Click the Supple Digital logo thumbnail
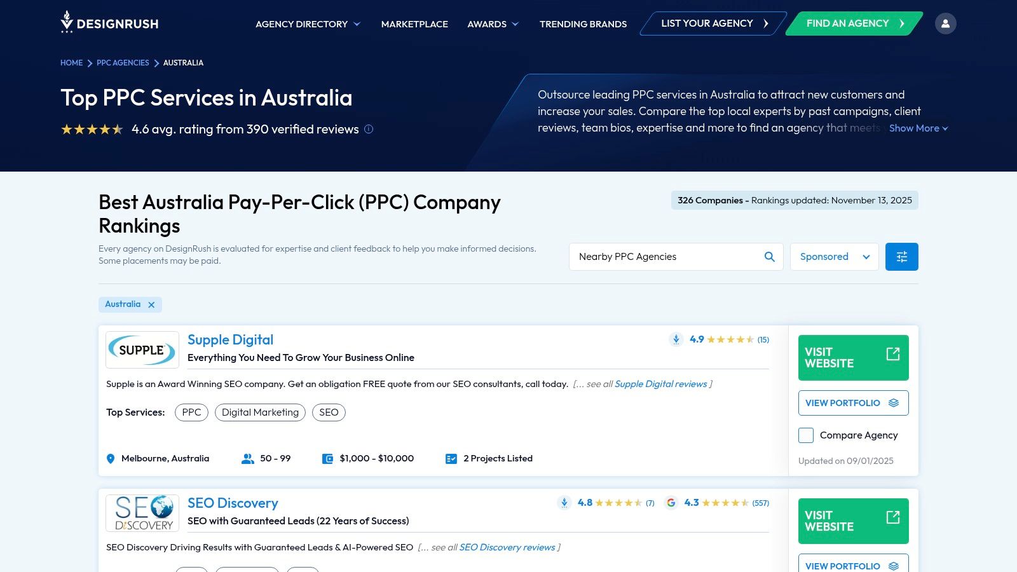 click(x=142, y=350)
